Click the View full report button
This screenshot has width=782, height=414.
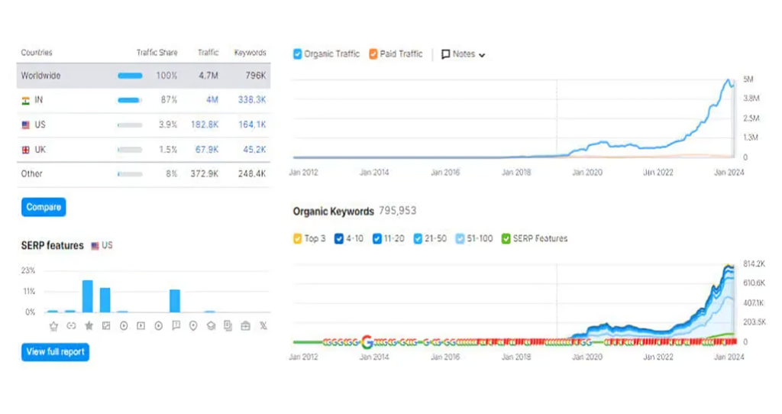[55, 352]
